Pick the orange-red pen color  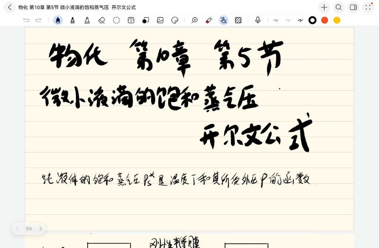click(x=325, y=20)
